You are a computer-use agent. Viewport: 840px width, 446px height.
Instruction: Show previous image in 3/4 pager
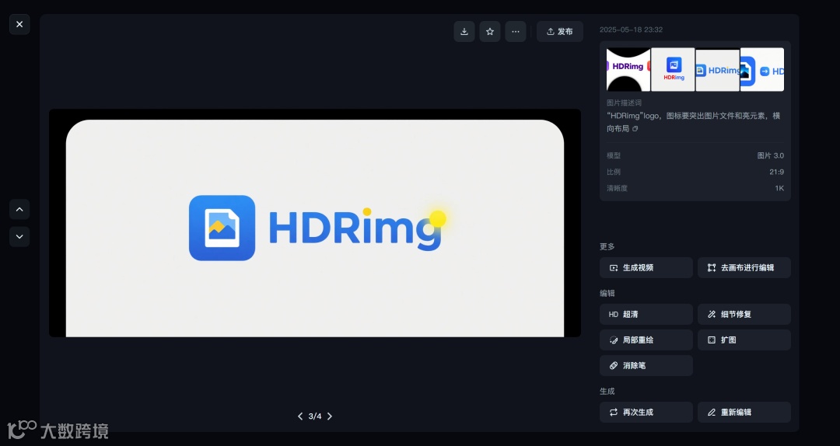tap(300, 416)
